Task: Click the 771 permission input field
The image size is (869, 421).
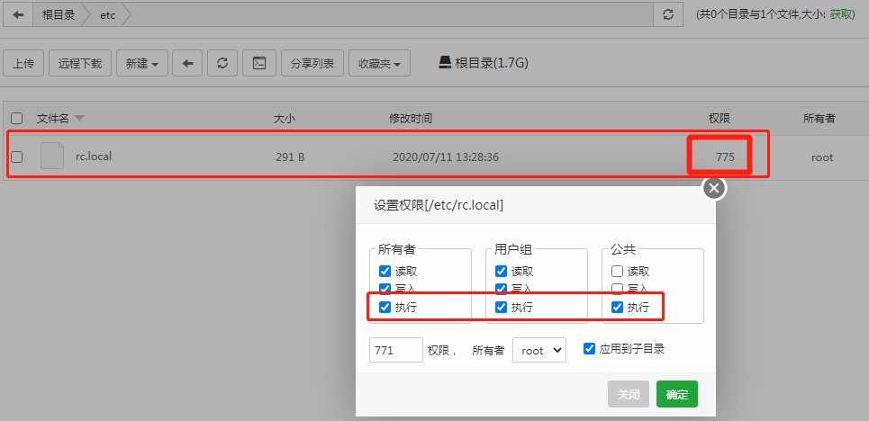Action: (395, 350)
